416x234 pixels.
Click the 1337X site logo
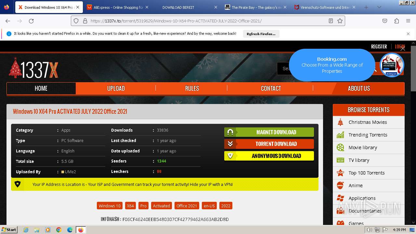coord(33,68)
